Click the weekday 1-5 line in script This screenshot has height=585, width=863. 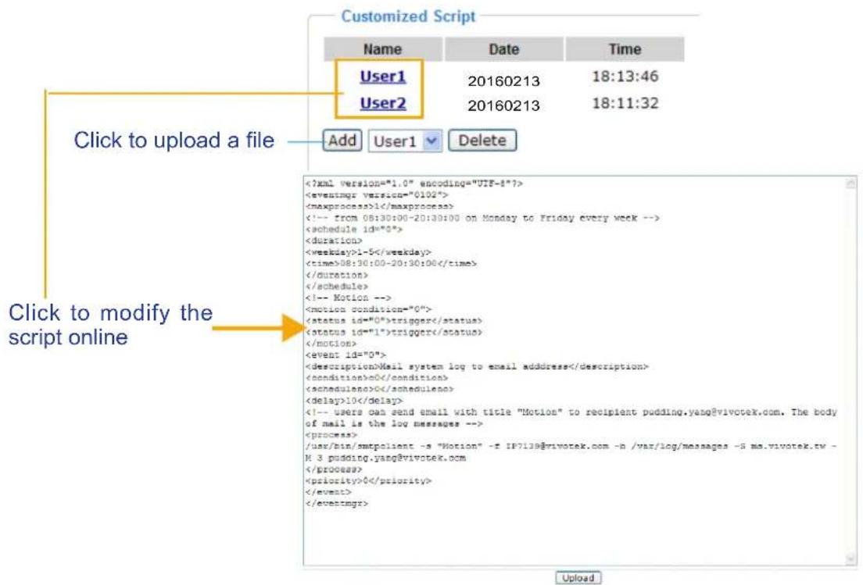pos(368,252)
